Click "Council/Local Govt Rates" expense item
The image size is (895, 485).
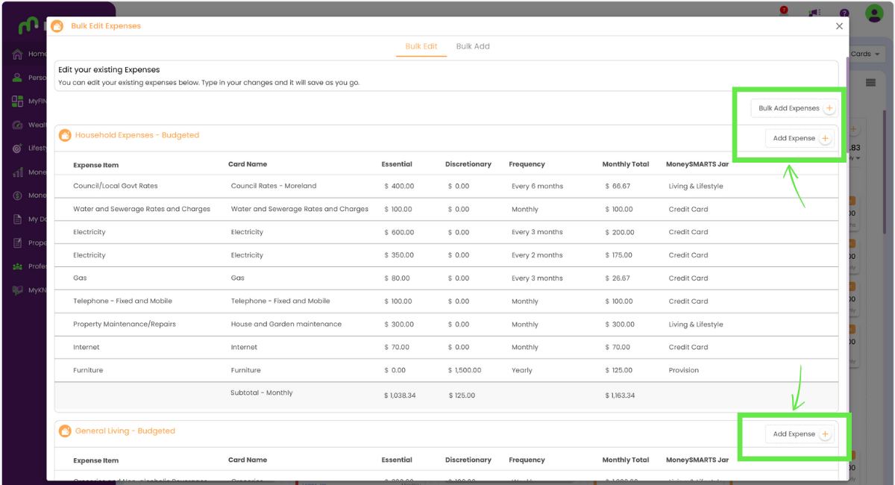(116, 186)
